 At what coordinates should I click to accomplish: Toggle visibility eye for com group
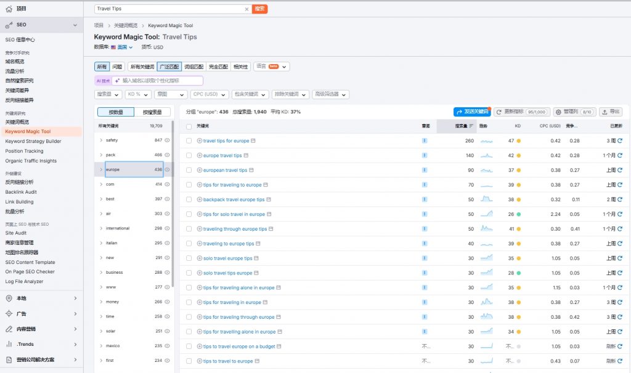pyautogui.click(x=167, y=184)
